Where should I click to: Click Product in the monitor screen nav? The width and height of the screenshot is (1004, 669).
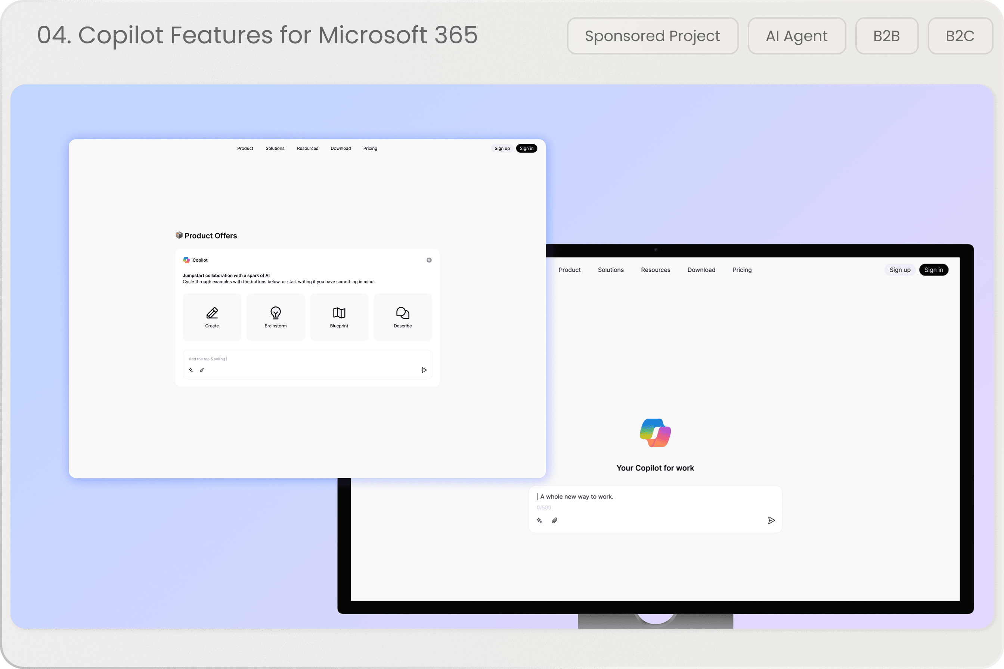coord(570,270)
